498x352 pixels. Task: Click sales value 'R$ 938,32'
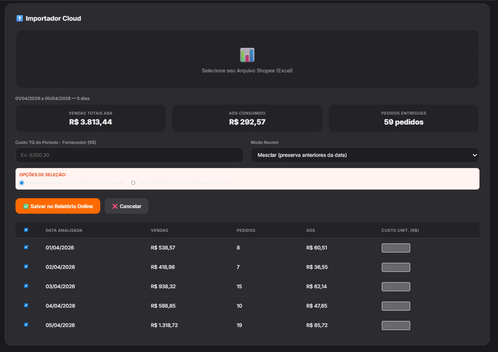(x=163, y=287)
